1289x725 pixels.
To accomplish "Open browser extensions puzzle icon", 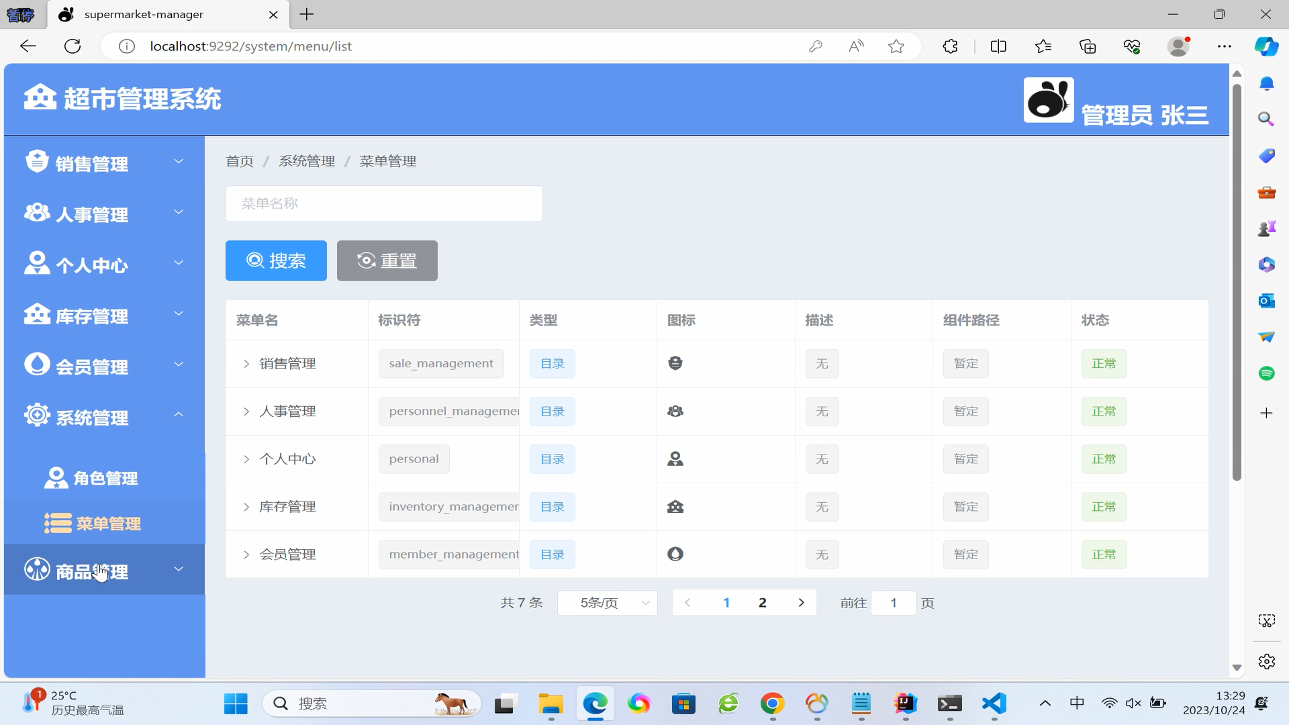I will pyautogui.click(x=950, y=46).
